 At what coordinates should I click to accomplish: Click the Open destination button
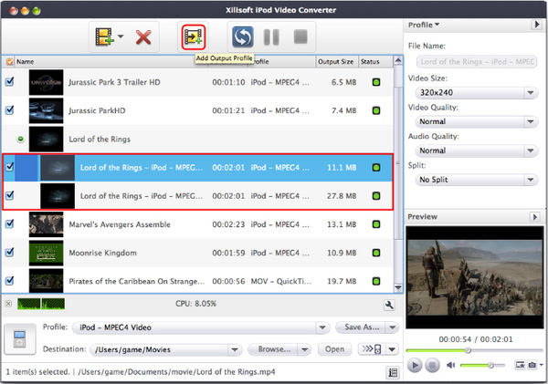coord(334,349)
